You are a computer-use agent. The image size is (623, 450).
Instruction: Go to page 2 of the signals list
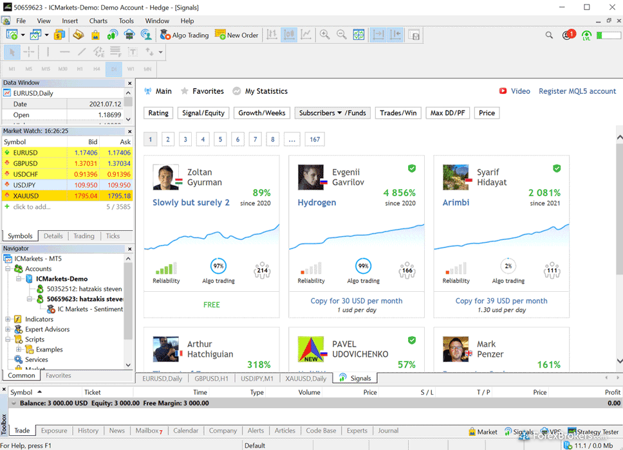click(168, 139)
